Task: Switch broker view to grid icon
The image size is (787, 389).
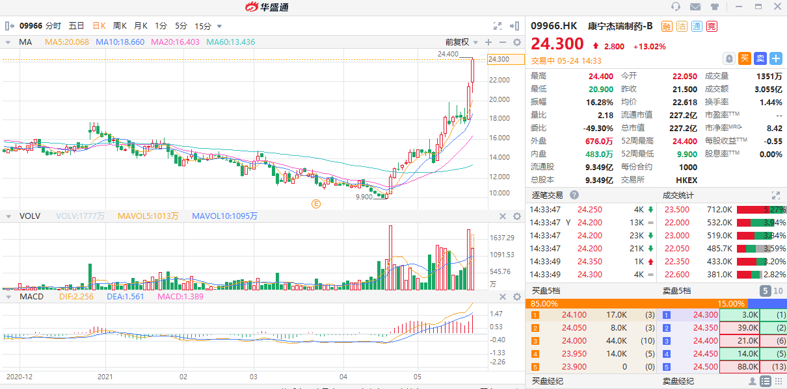Action: point(777,381)
